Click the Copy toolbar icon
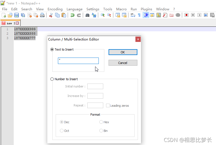The height and width of the screenshot is (145, 216). click(57, 15)
